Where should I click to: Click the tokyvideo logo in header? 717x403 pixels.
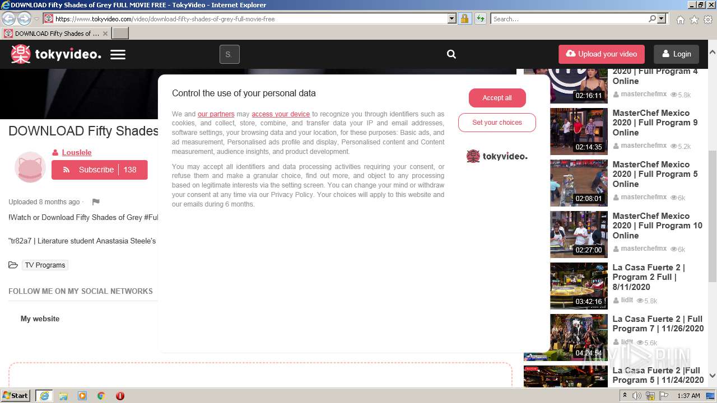pyautogui.click(x=56, y=54)
